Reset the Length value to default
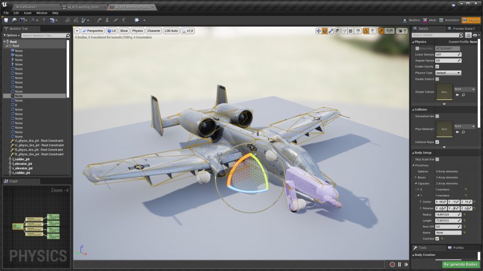 click(x=465, y=221)
